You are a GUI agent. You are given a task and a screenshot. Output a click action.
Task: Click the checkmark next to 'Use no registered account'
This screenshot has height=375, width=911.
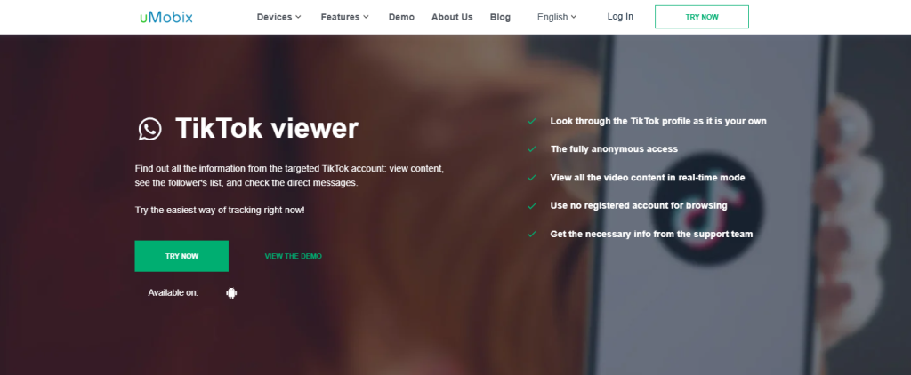[531, 206]
